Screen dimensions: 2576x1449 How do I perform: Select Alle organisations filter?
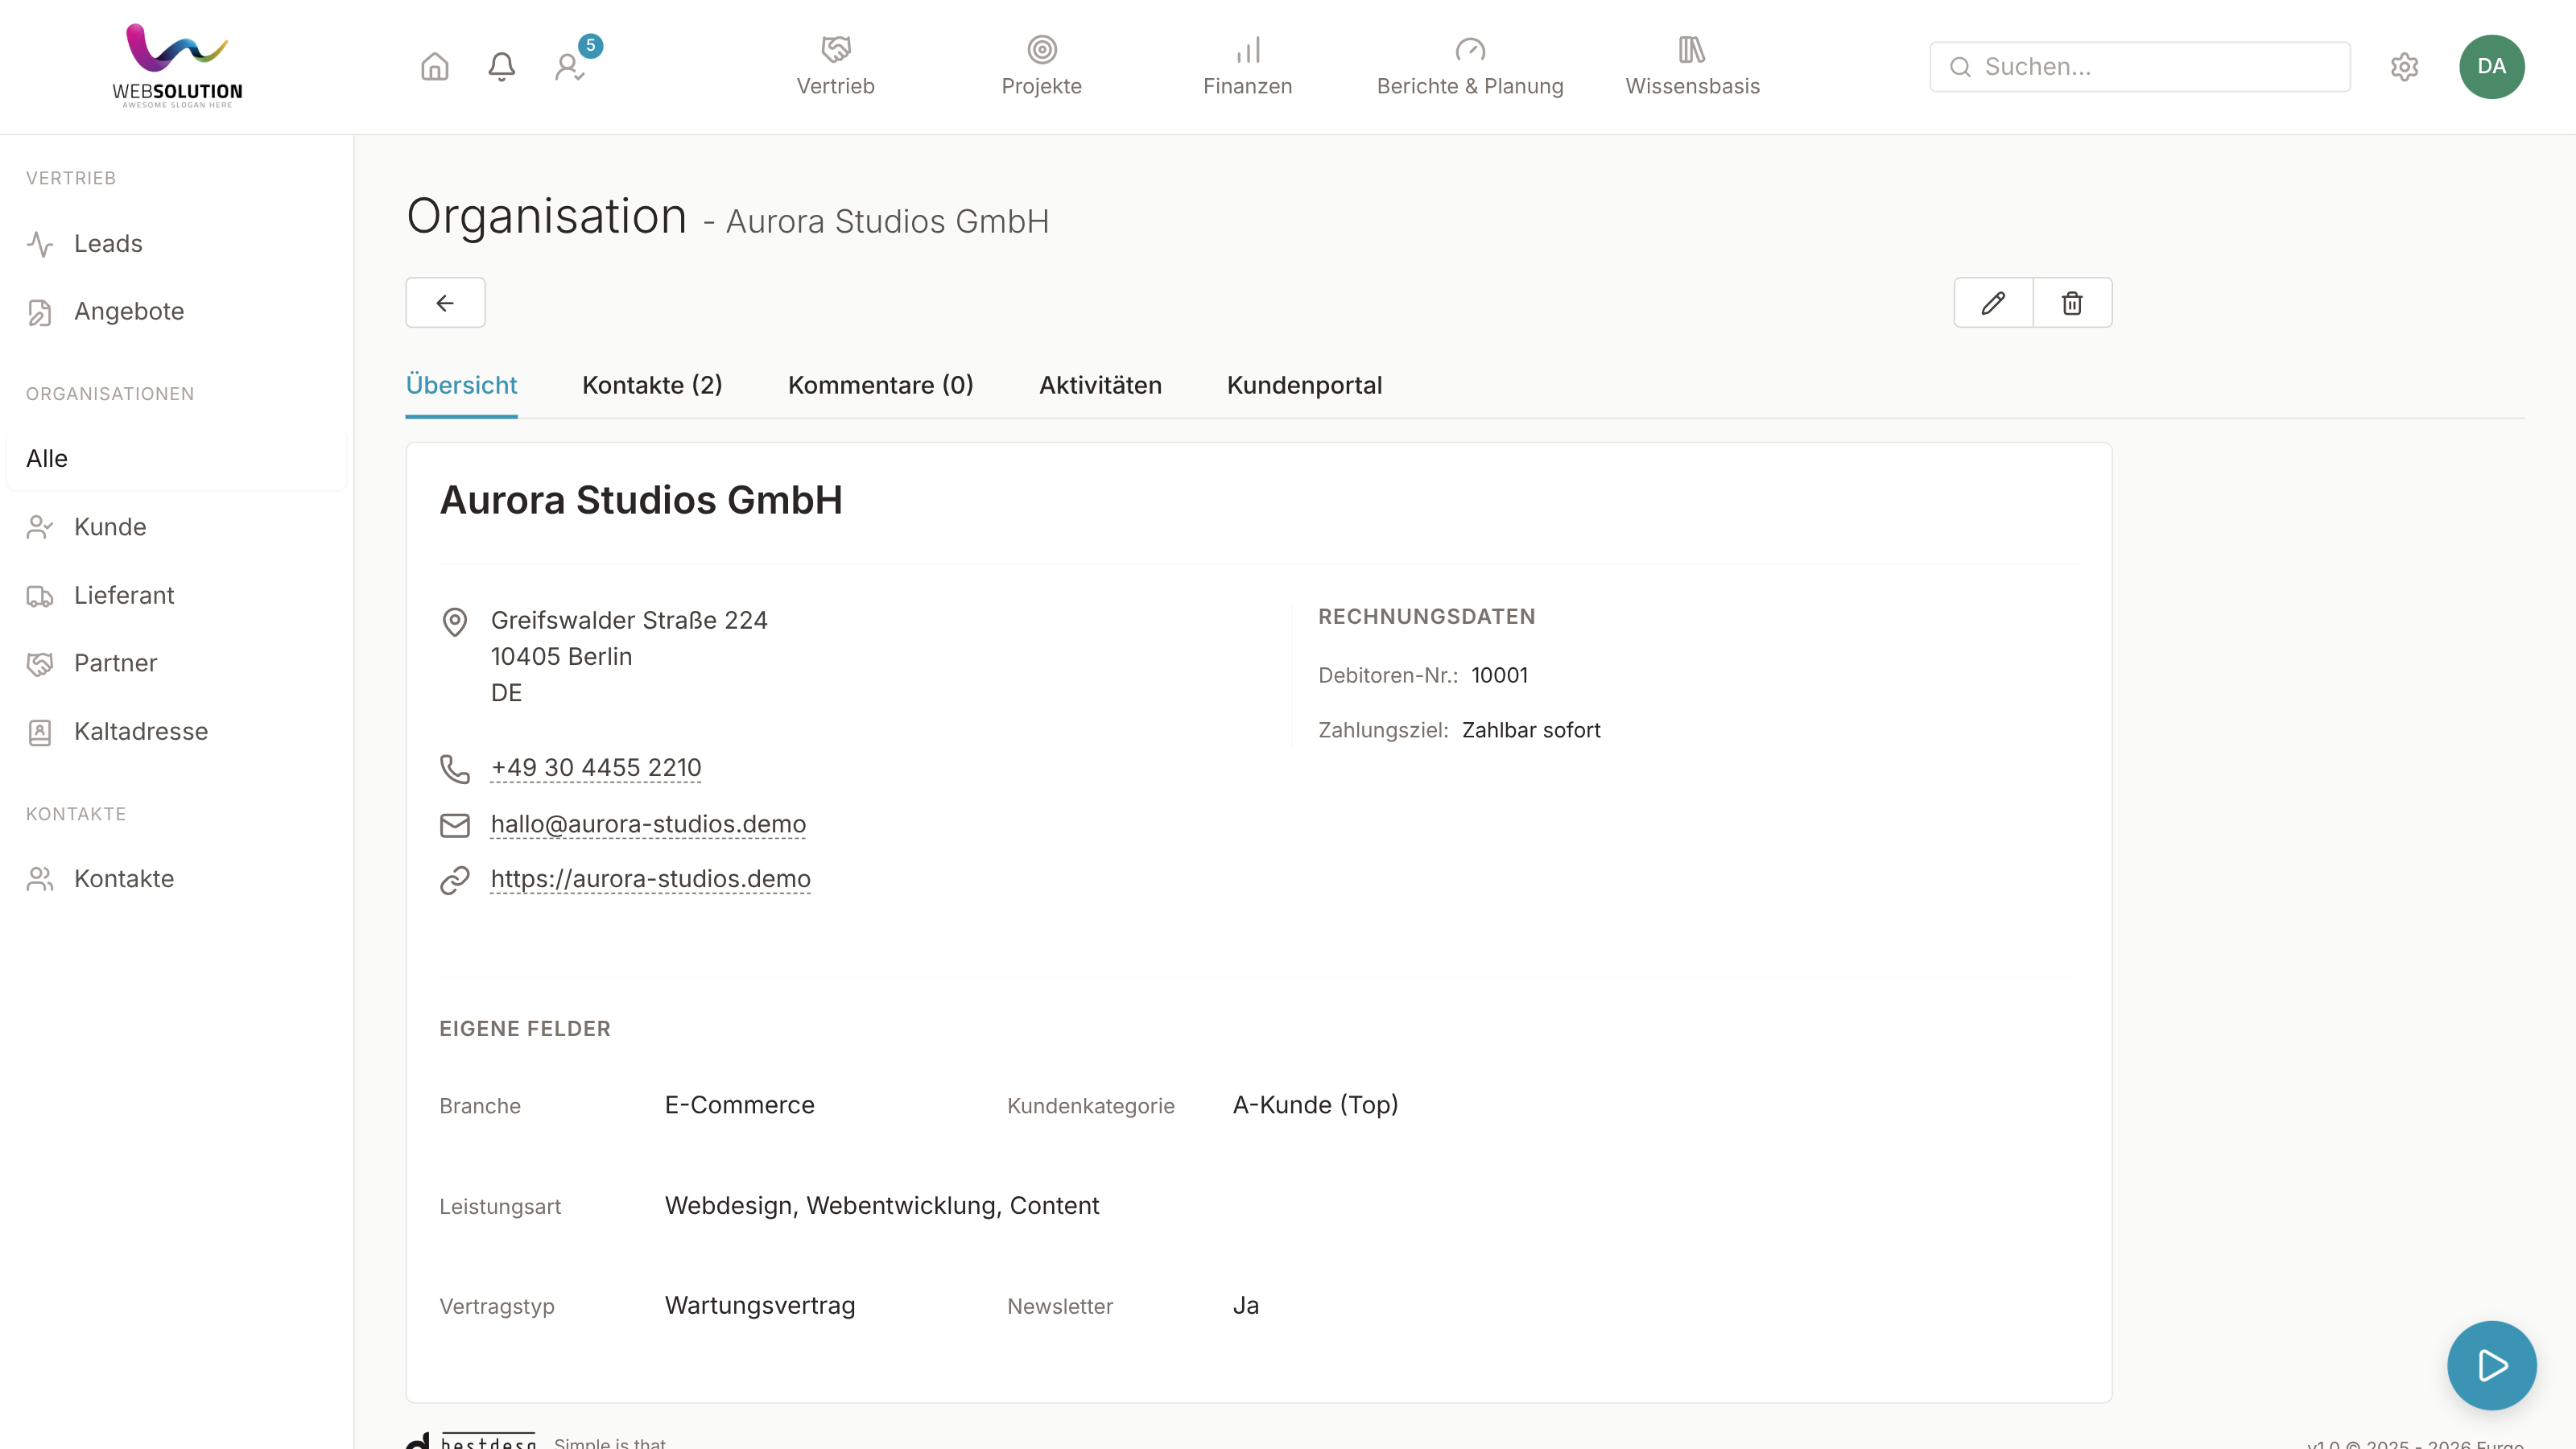[176, 458]
